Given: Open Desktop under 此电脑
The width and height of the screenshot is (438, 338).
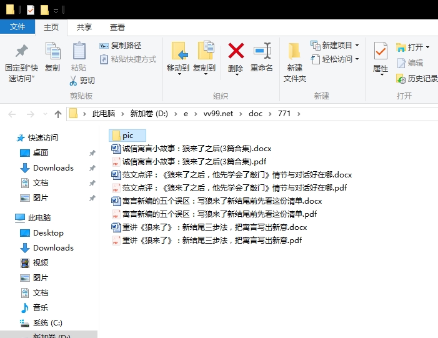Looking at the screenshot, I should click(x=42, y=232).
